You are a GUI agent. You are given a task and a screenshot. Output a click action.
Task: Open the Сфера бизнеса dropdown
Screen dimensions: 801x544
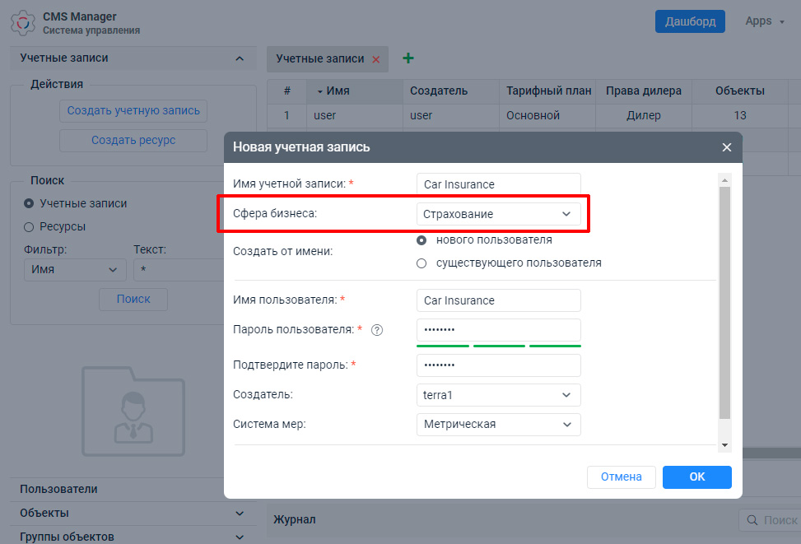(498, 214)
